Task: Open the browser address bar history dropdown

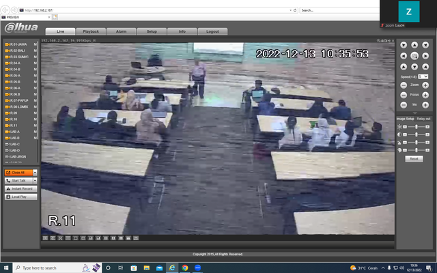Action: (290, 10)
